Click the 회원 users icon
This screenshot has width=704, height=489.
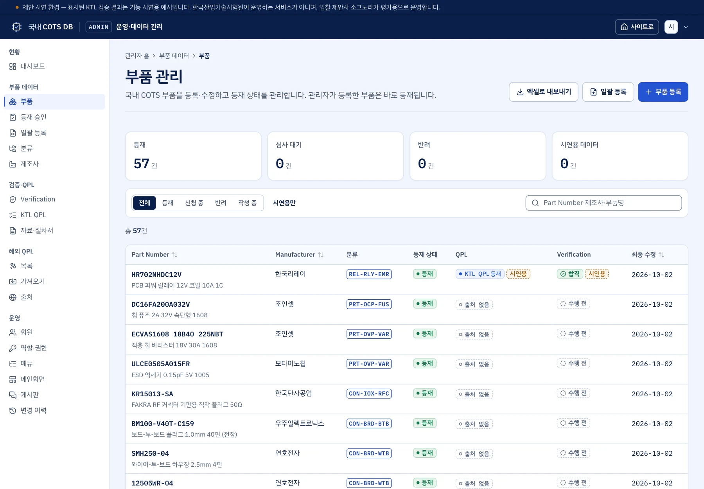(x=13, y=333)
